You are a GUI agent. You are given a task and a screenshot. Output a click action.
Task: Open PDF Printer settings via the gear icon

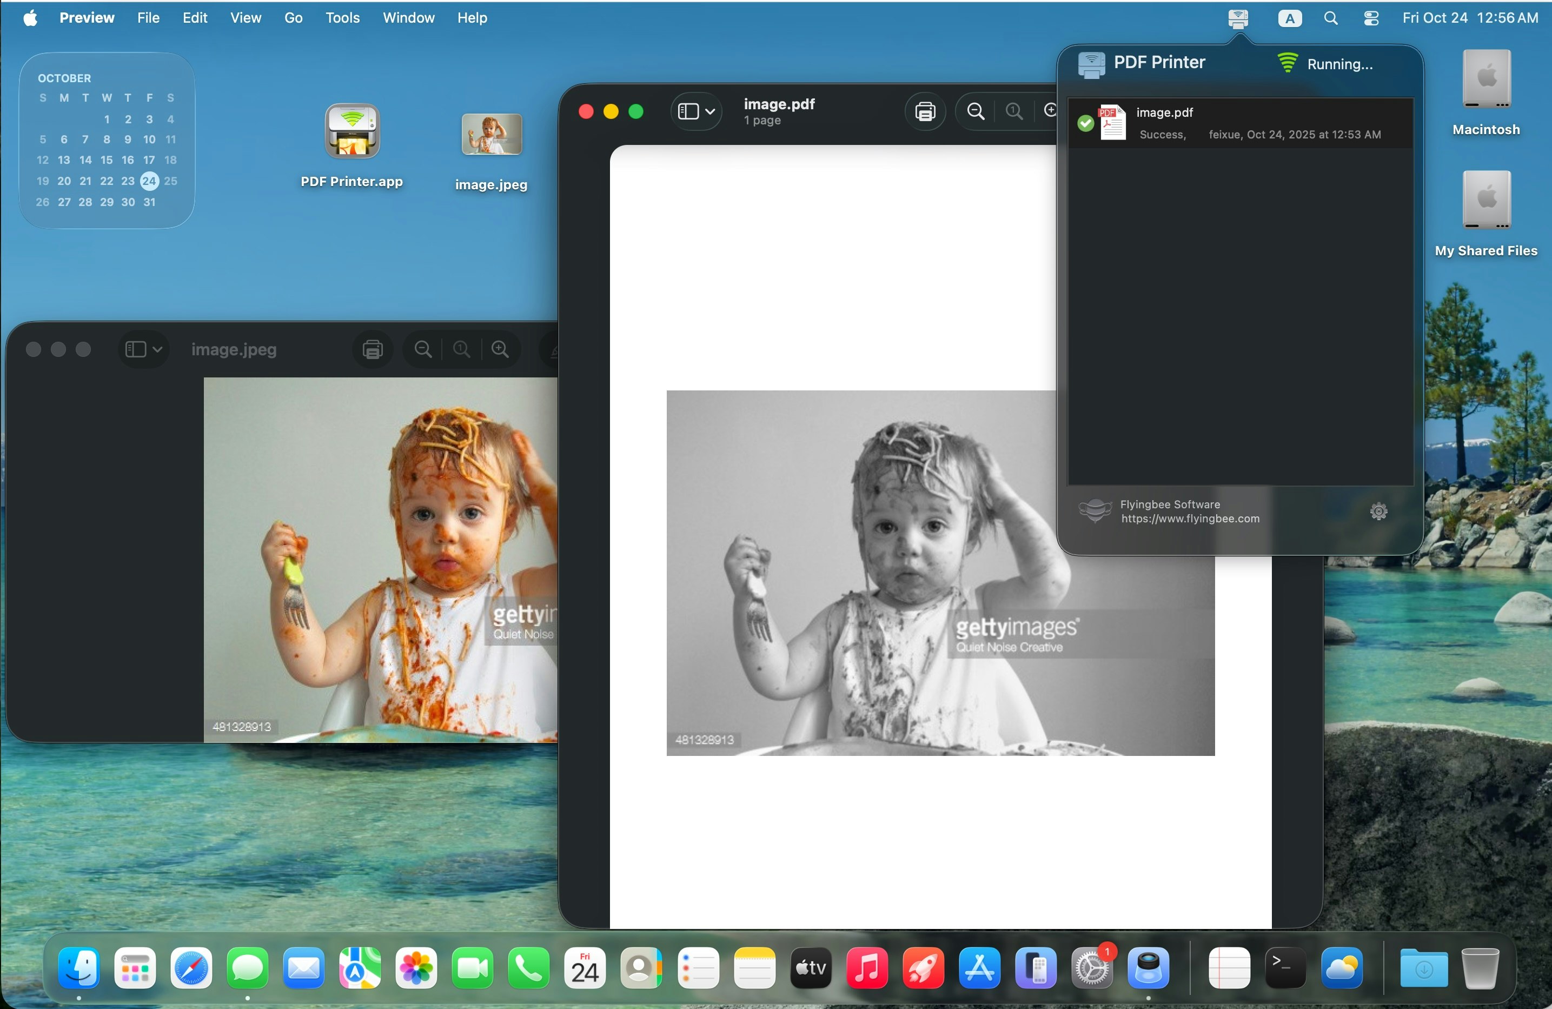click(1378, 512)
